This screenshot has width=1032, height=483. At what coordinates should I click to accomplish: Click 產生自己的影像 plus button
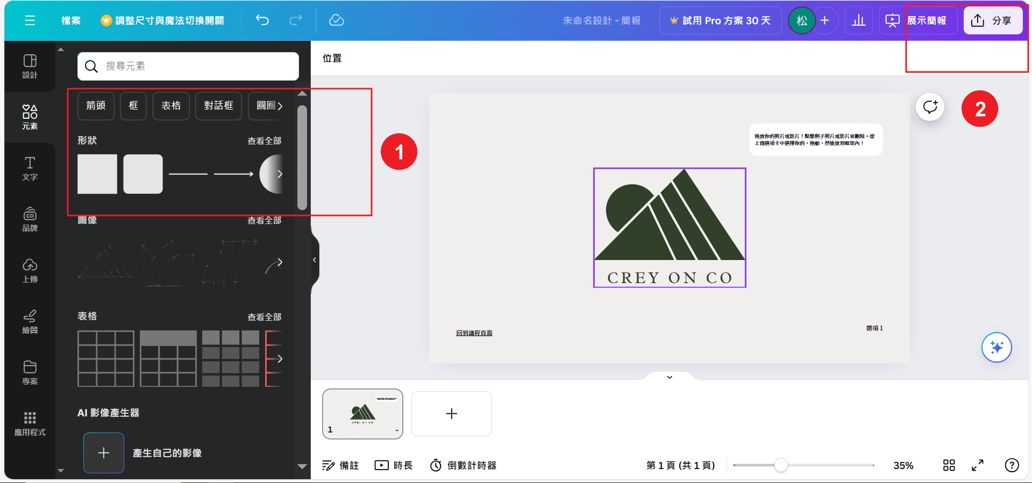click(104, 453)
